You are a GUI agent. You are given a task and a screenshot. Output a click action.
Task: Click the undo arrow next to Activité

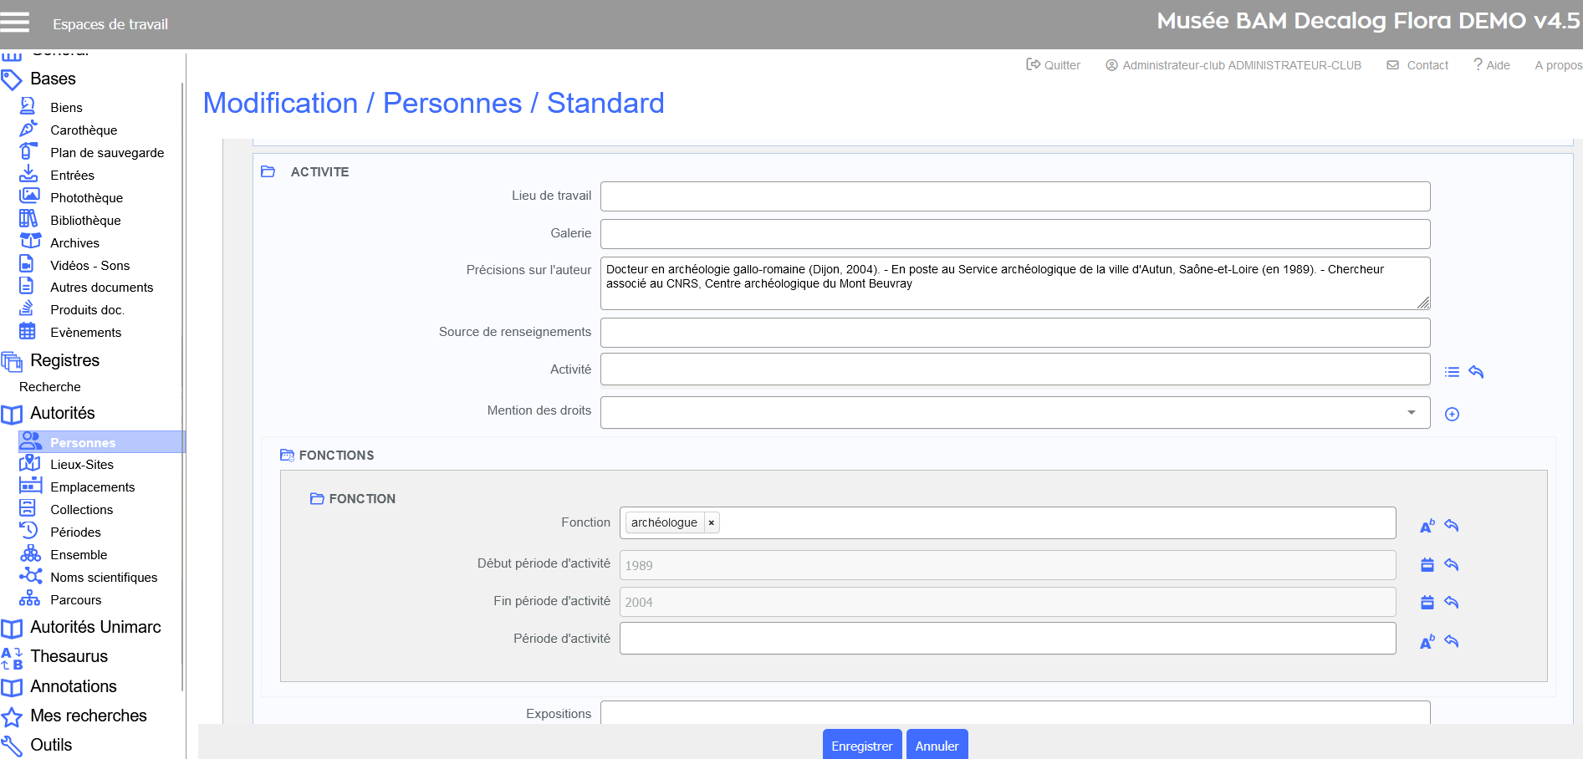[x=1476, y=372]
